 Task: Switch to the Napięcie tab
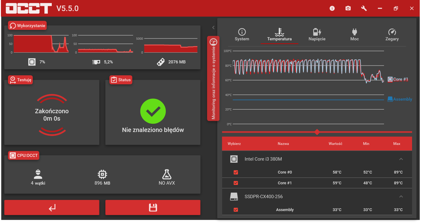point(317,35)
